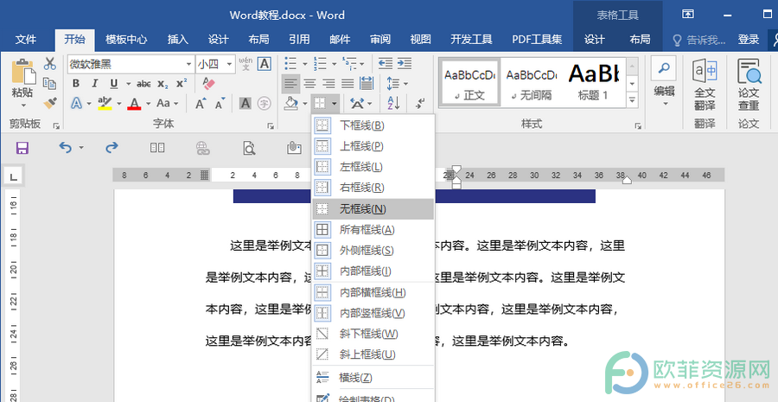The width and height of the screenshot is (778, 402).
Task: Click 登录 to sign in
Action: click(x=749, y=40)
